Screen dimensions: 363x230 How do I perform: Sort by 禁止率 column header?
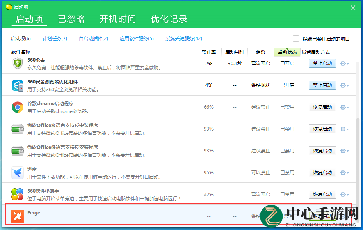(208, 52)
